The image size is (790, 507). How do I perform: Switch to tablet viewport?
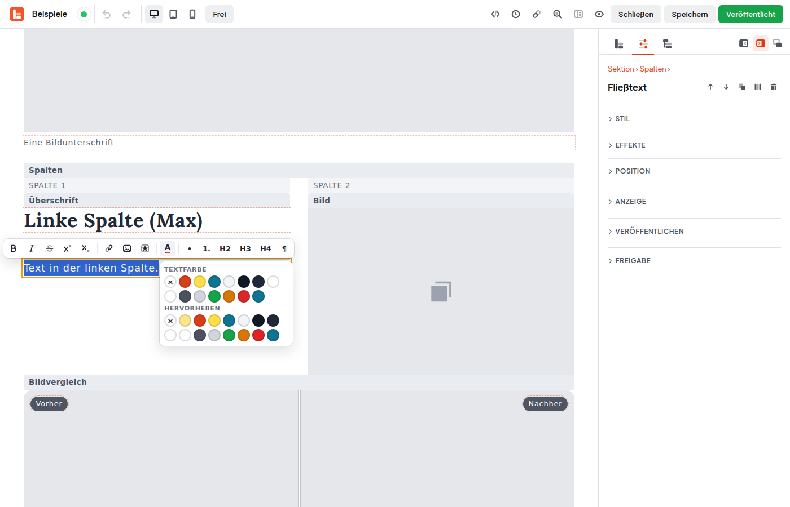pos(173,14)
